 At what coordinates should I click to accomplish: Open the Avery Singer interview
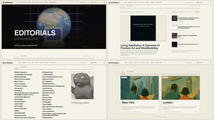click(x=19, y=99)
